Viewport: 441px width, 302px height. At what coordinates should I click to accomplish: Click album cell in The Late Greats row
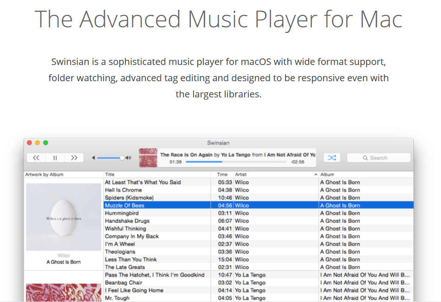tap(340, 267)
